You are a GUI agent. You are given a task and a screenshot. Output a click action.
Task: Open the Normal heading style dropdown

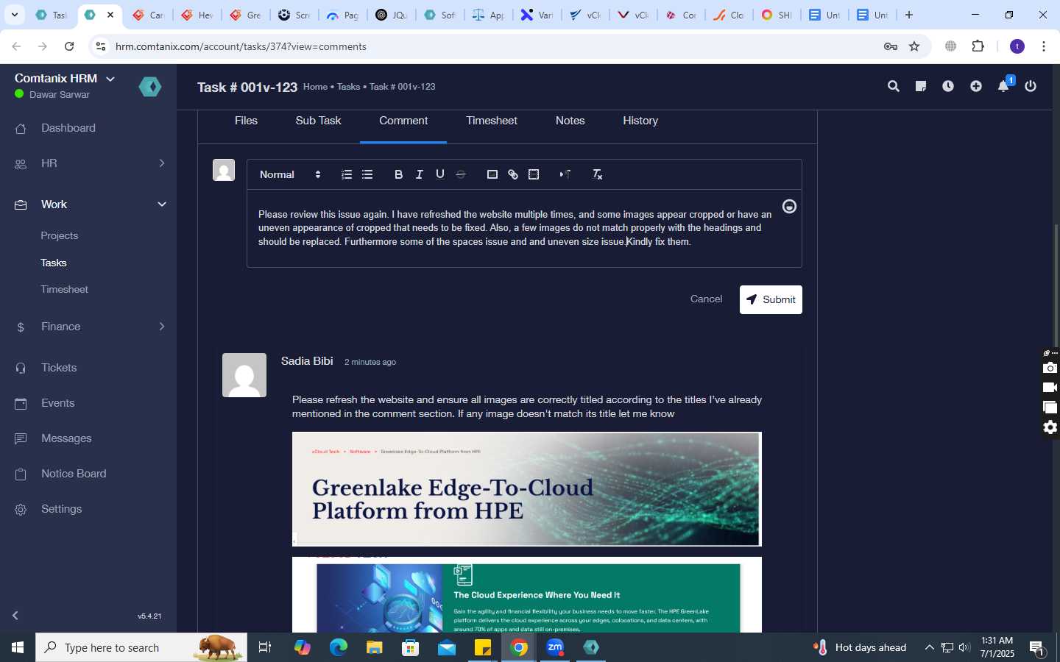(x=290, y=174)
